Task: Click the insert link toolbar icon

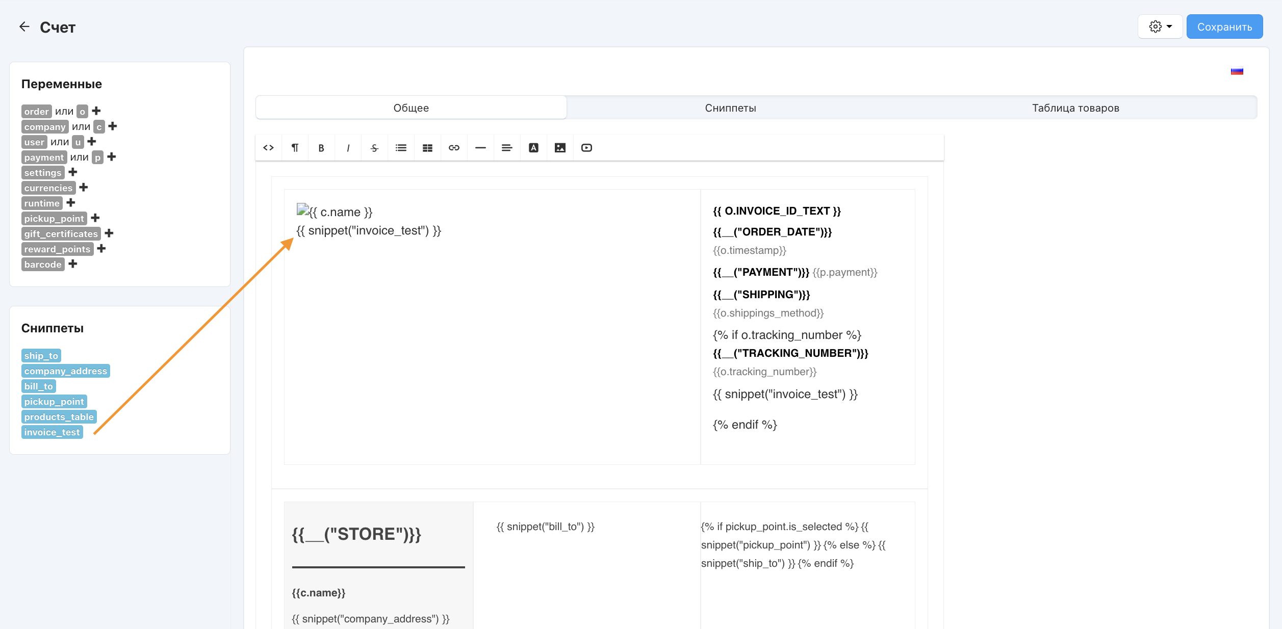Action: click(x=454, y=148)
